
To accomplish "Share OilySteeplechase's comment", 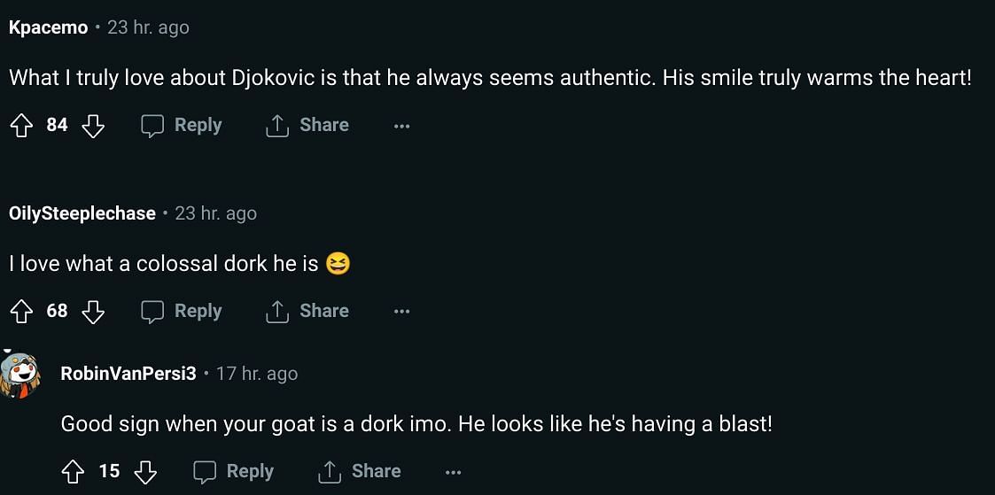I will coord(307,312).
